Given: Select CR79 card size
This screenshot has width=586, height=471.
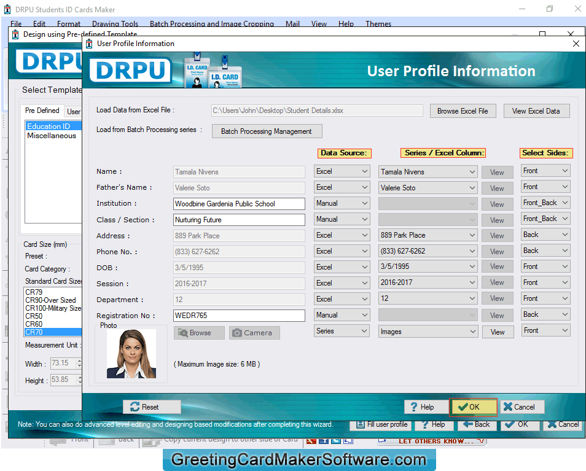Looking at the screenshot, I should (34, 292).
